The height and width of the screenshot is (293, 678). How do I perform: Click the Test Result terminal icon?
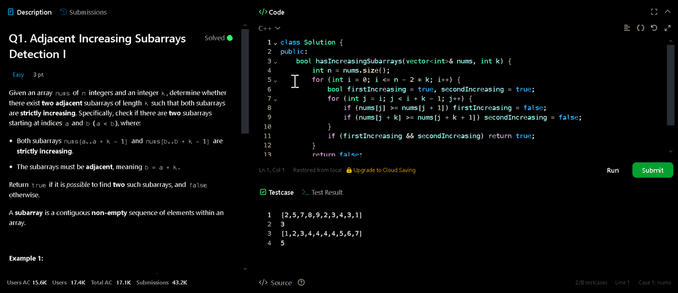[305, 193]
